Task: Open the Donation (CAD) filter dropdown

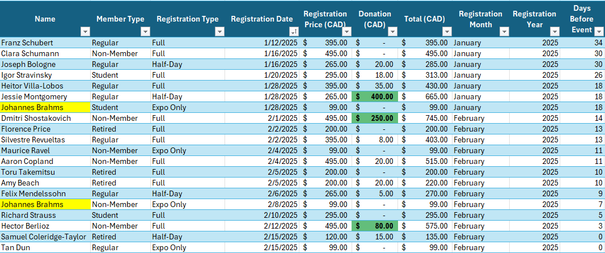Action: click(x=392, y=32)
